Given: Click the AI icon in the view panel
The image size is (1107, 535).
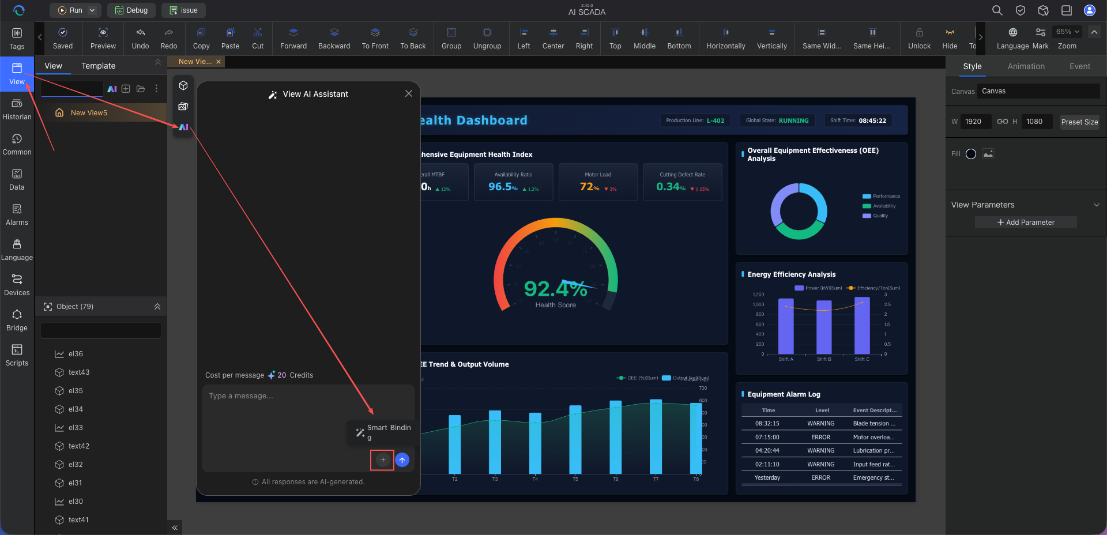Looking at the screenshot, I should point(112,89).
